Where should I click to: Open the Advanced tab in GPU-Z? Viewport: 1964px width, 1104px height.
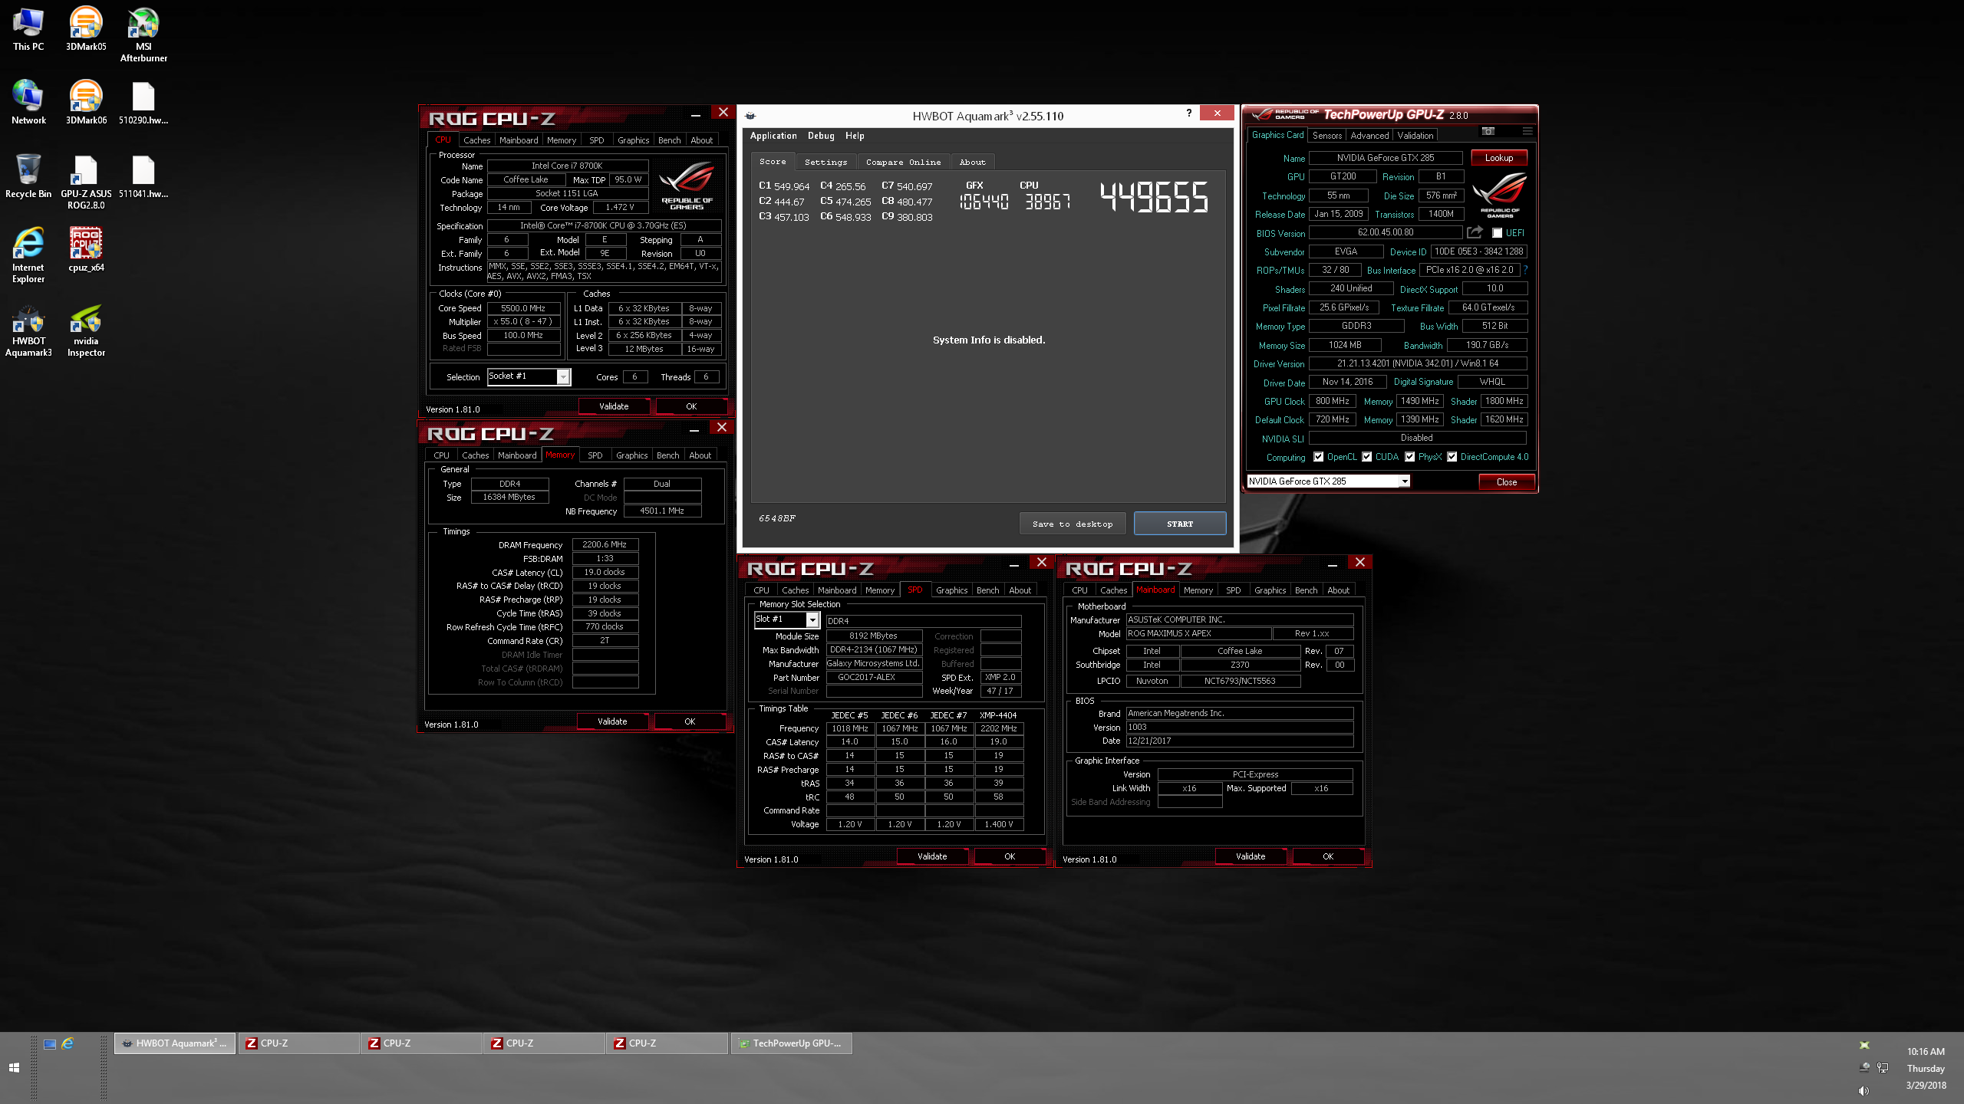coord(1369,135)
